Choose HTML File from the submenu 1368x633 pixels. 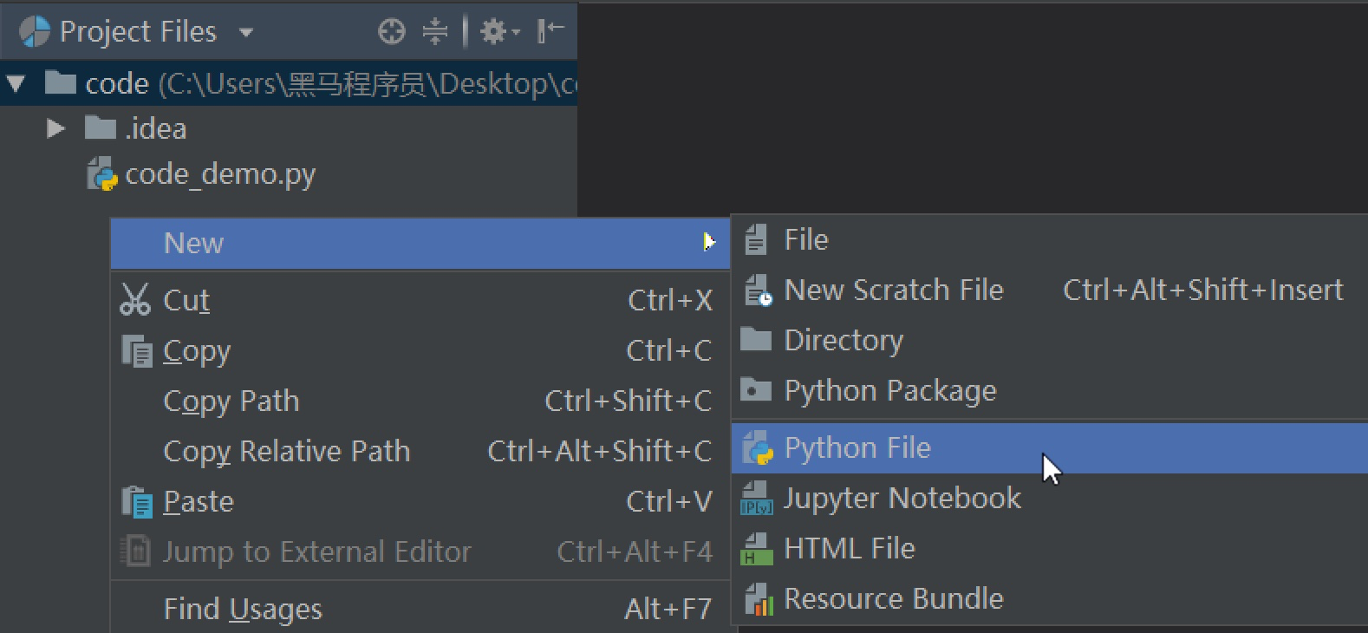849,549
